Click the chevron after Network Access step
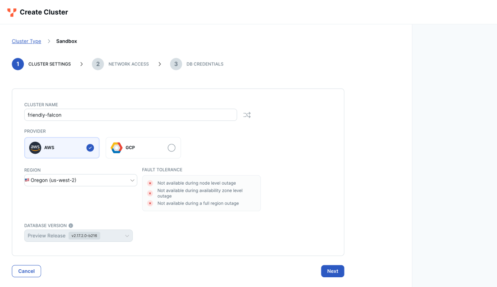The height and width of the screenshot is (287, 497). 160,64
